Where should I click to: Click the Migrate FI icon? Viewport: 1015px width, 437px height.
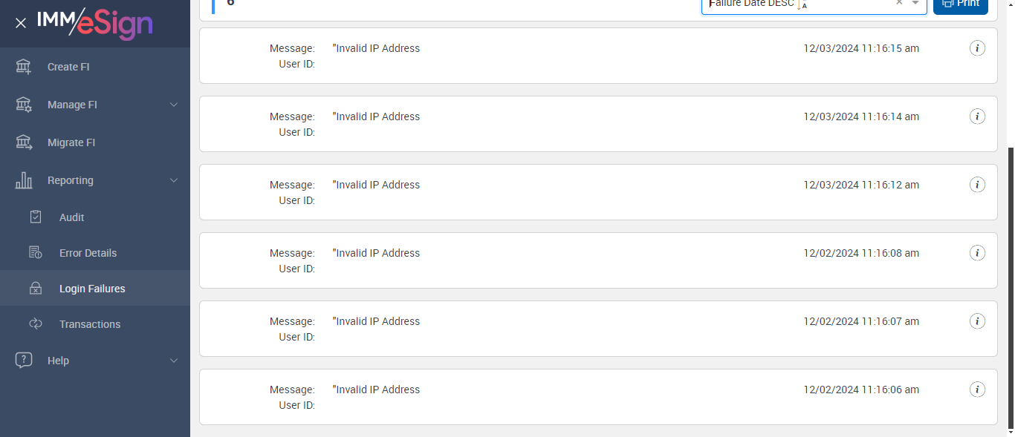[24, 142]
